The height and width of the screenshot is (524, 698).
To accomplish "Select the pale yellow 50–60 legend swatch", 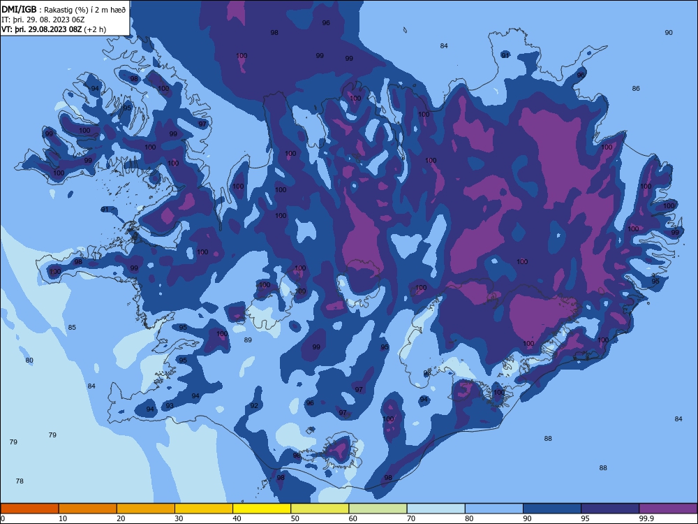I will [x=320, y=509].
